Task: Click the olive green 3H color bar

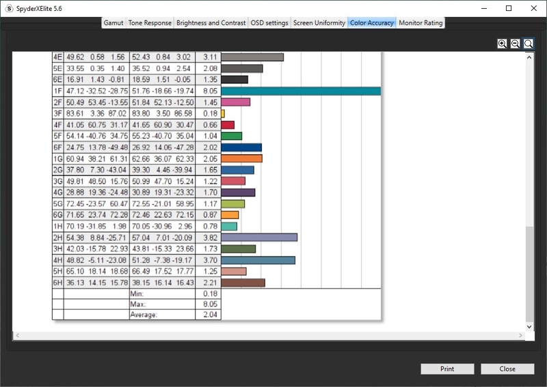Action: point(239,249)
